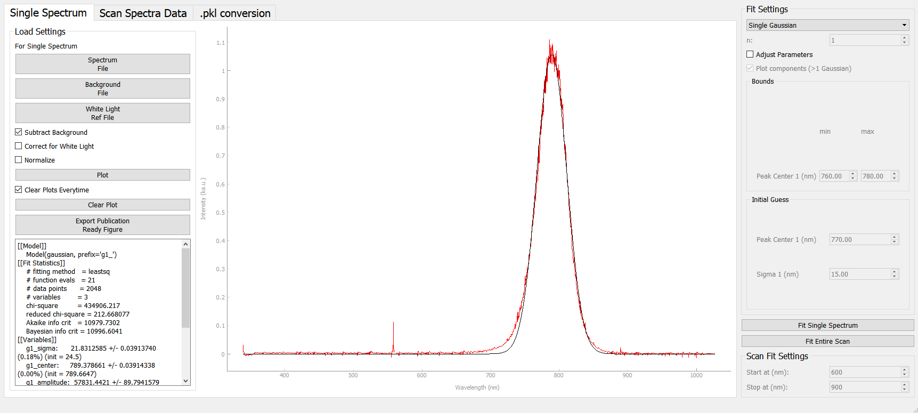918x413 pixels.
Task: Click the Start at (nm) input field
Action: click(865, 372)
